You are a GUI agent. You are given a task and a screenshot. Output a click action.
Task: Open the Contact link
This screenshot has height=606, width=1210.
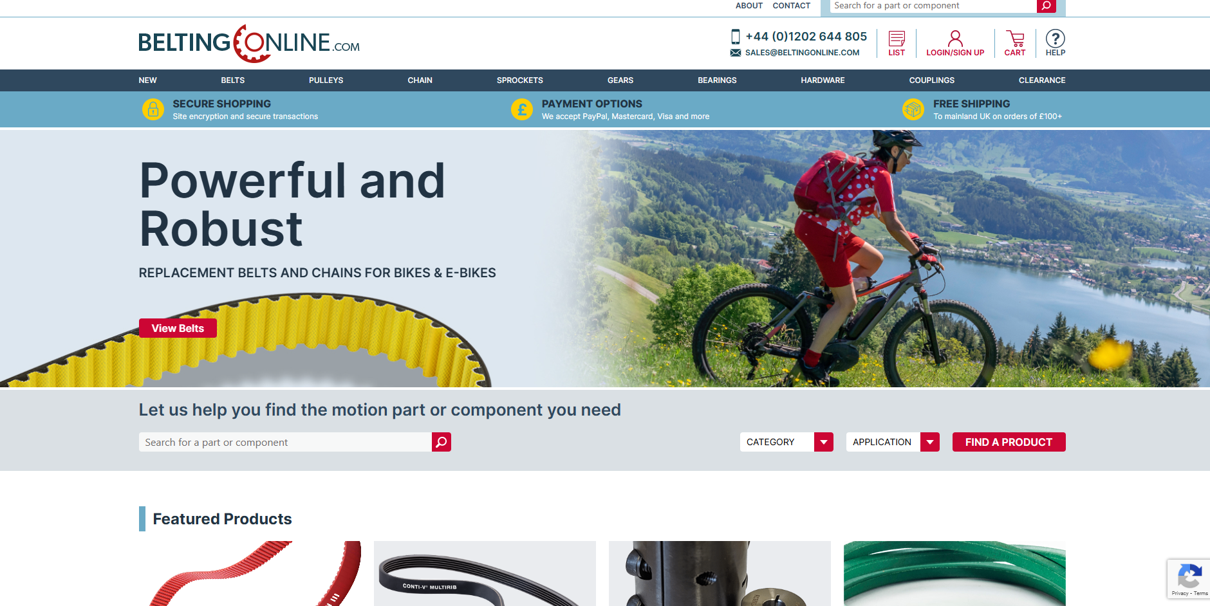pos(791,6)
